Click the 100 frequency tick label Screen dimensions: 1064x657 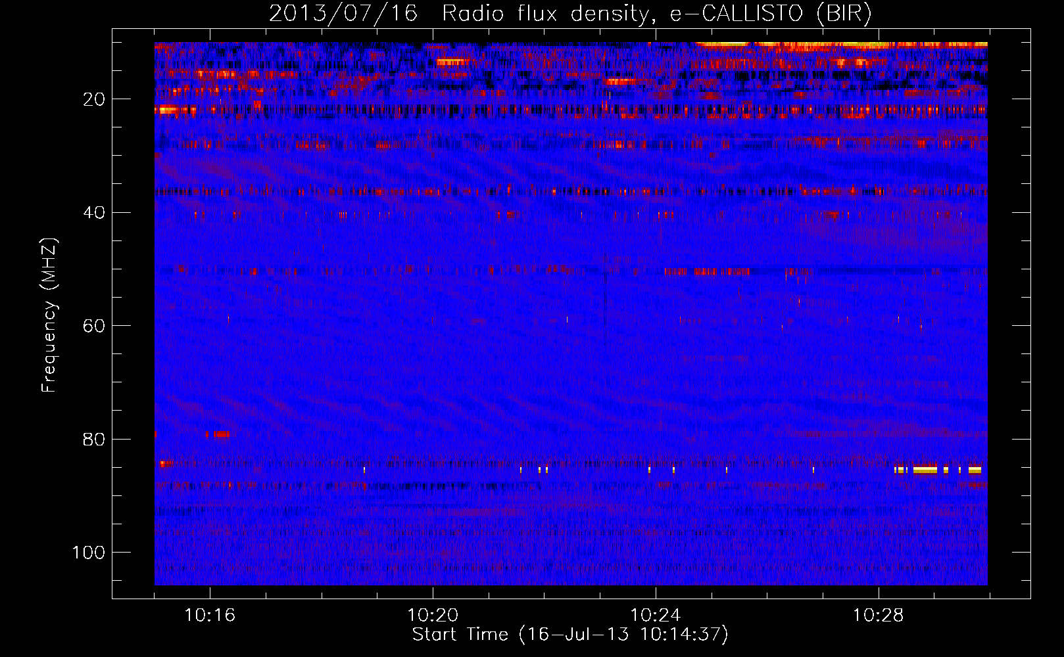(x=89, y=553)
